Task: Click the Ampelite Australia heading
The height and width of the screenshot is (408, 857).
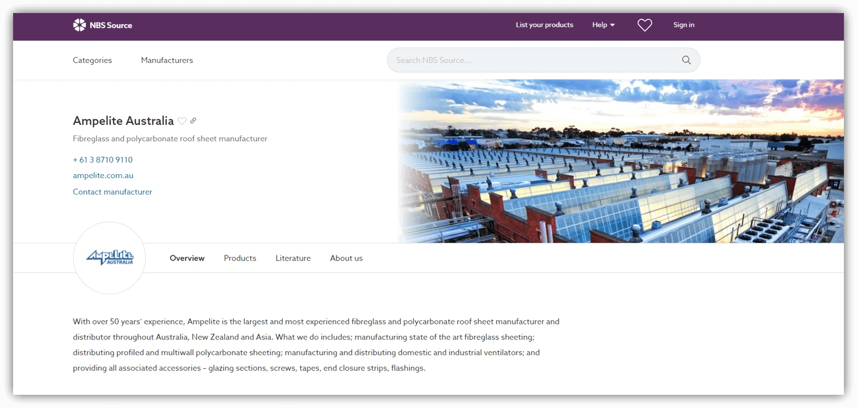Action: pyautogui.click(x=123, y=121)
